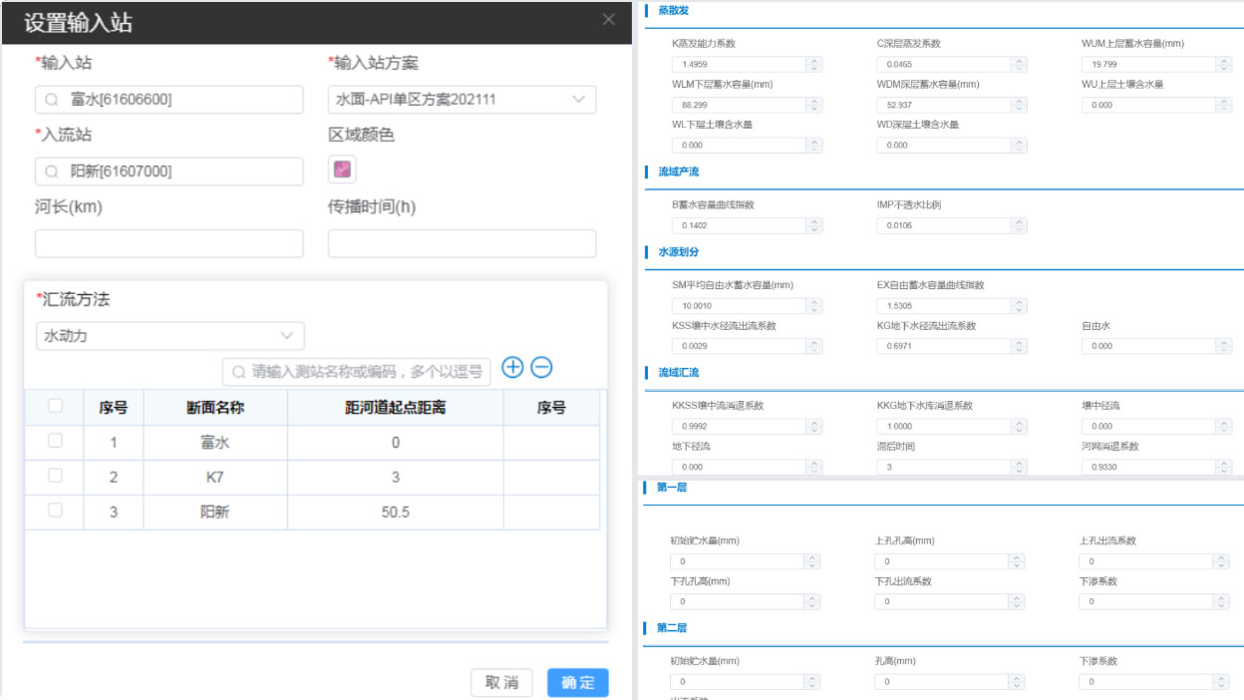The height and width of the screenshot is (700, 1244).
Task: Click stepper arrows of KKG地下水库消退系数 field
Action: [1019, 427]
